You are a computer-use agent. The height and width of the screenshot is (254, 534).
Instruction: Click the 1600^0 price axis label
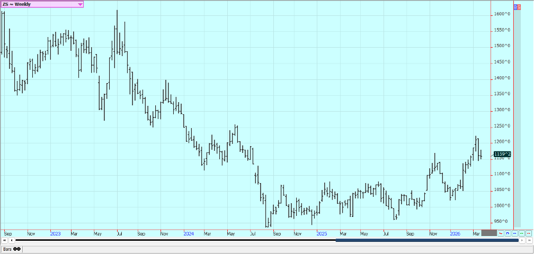[502, 14]
